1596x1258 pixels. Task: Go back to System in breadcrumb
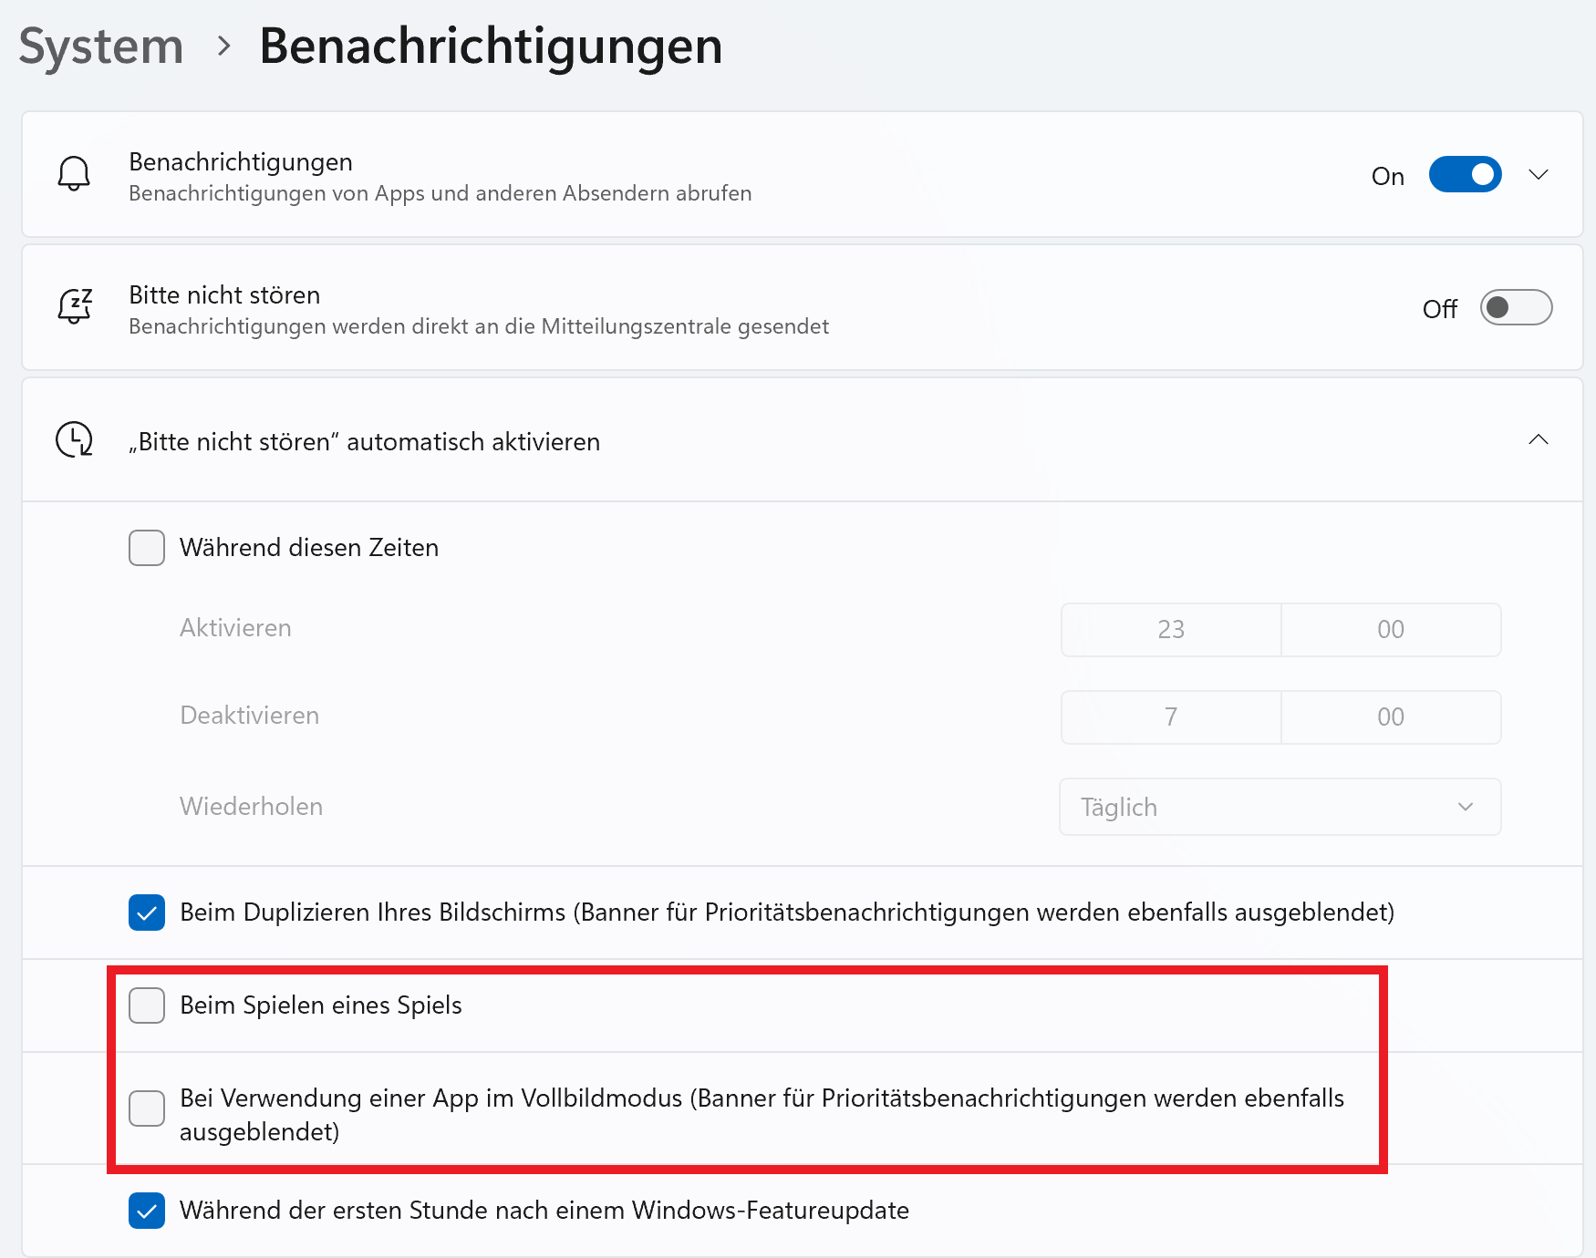pos(101,46)
